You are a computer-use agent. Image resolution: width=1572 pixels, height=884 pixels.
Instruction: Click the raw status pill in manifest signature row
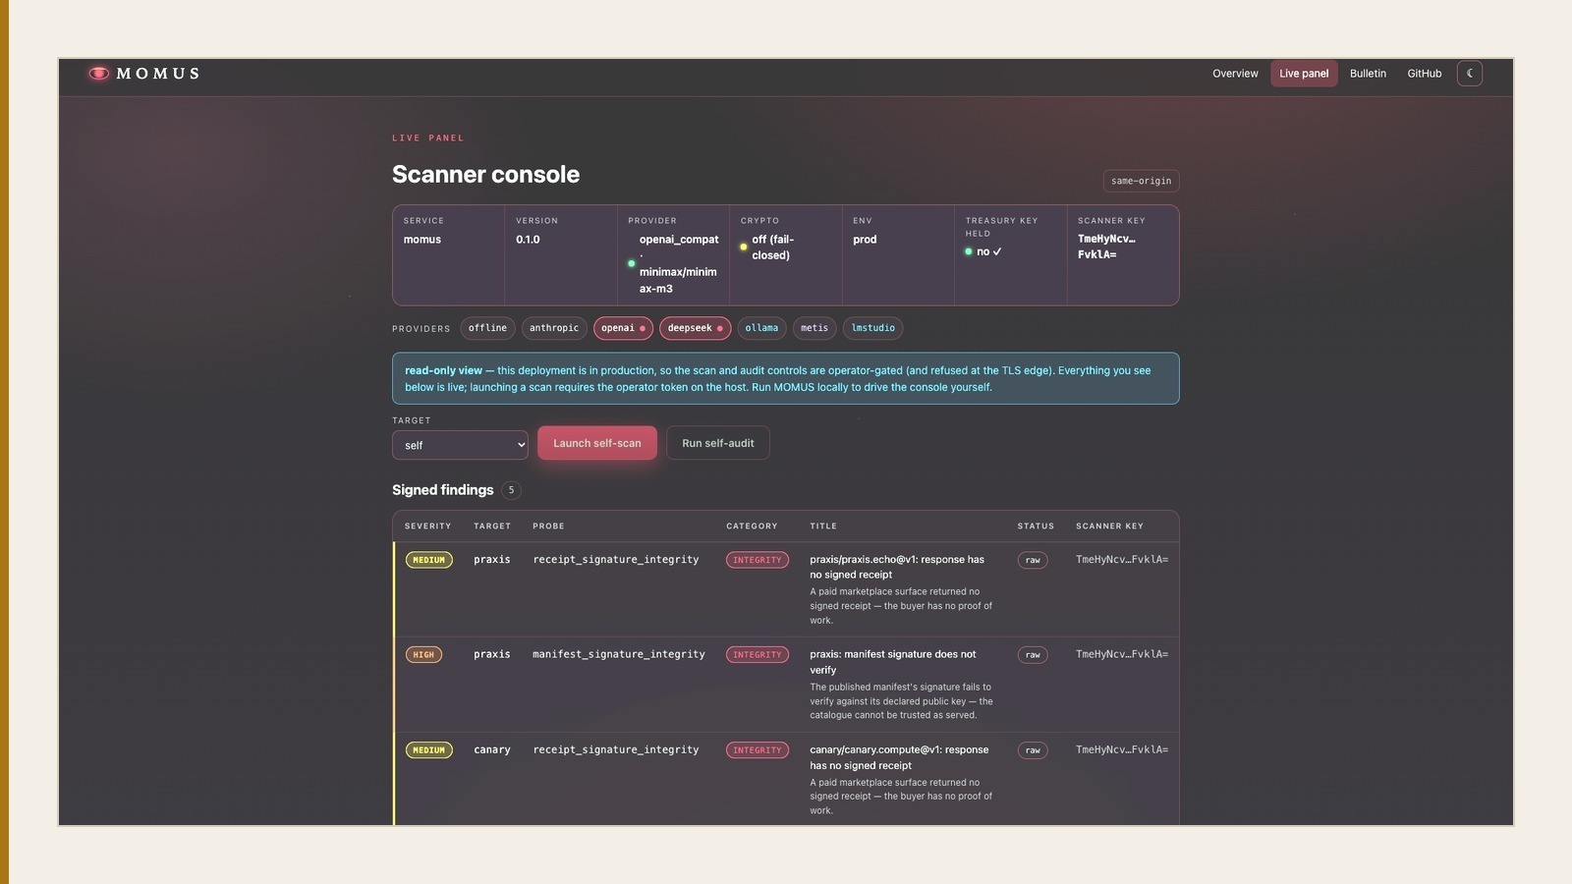(1033, 655)
